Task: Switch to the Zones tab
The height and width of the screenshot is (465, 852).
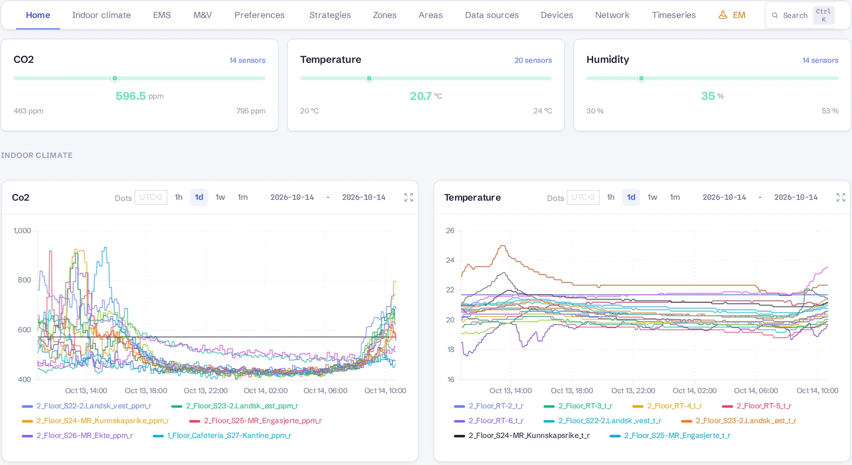Action: point(384,15)
